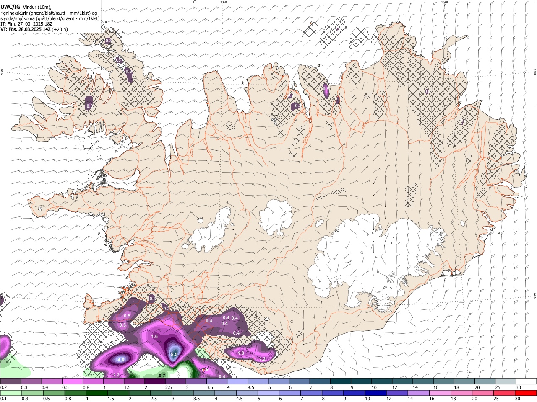The width and height of the screenshot is (537, 402).
Task: Select the palest green 0.1–0.3 swatch, lower legend
Action: [11, 393]
